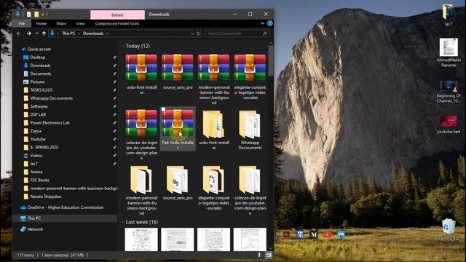Collapse the Last week (16) group
The height and width of the screenshot is (262, 466).
(123, 222)
